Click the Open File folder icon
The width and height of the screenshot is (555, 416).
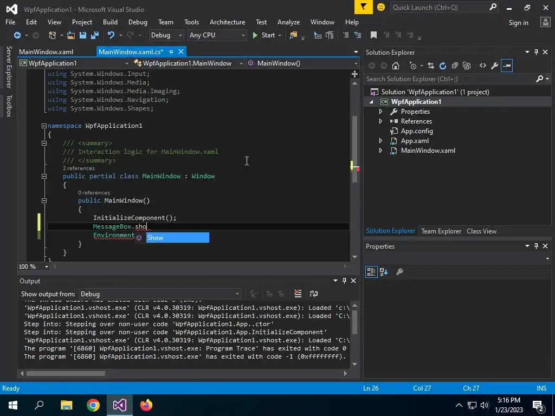[x=71, y=35]
